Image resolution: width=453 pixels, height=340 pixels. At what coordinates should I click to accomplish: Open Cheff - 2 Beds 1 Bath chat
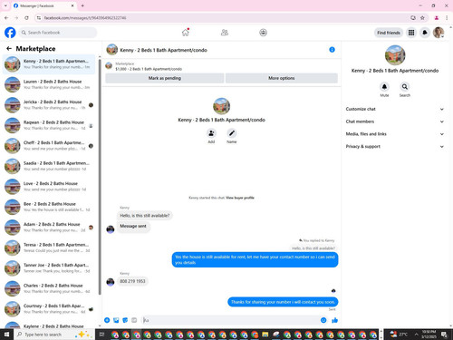[x=49, y=146]
